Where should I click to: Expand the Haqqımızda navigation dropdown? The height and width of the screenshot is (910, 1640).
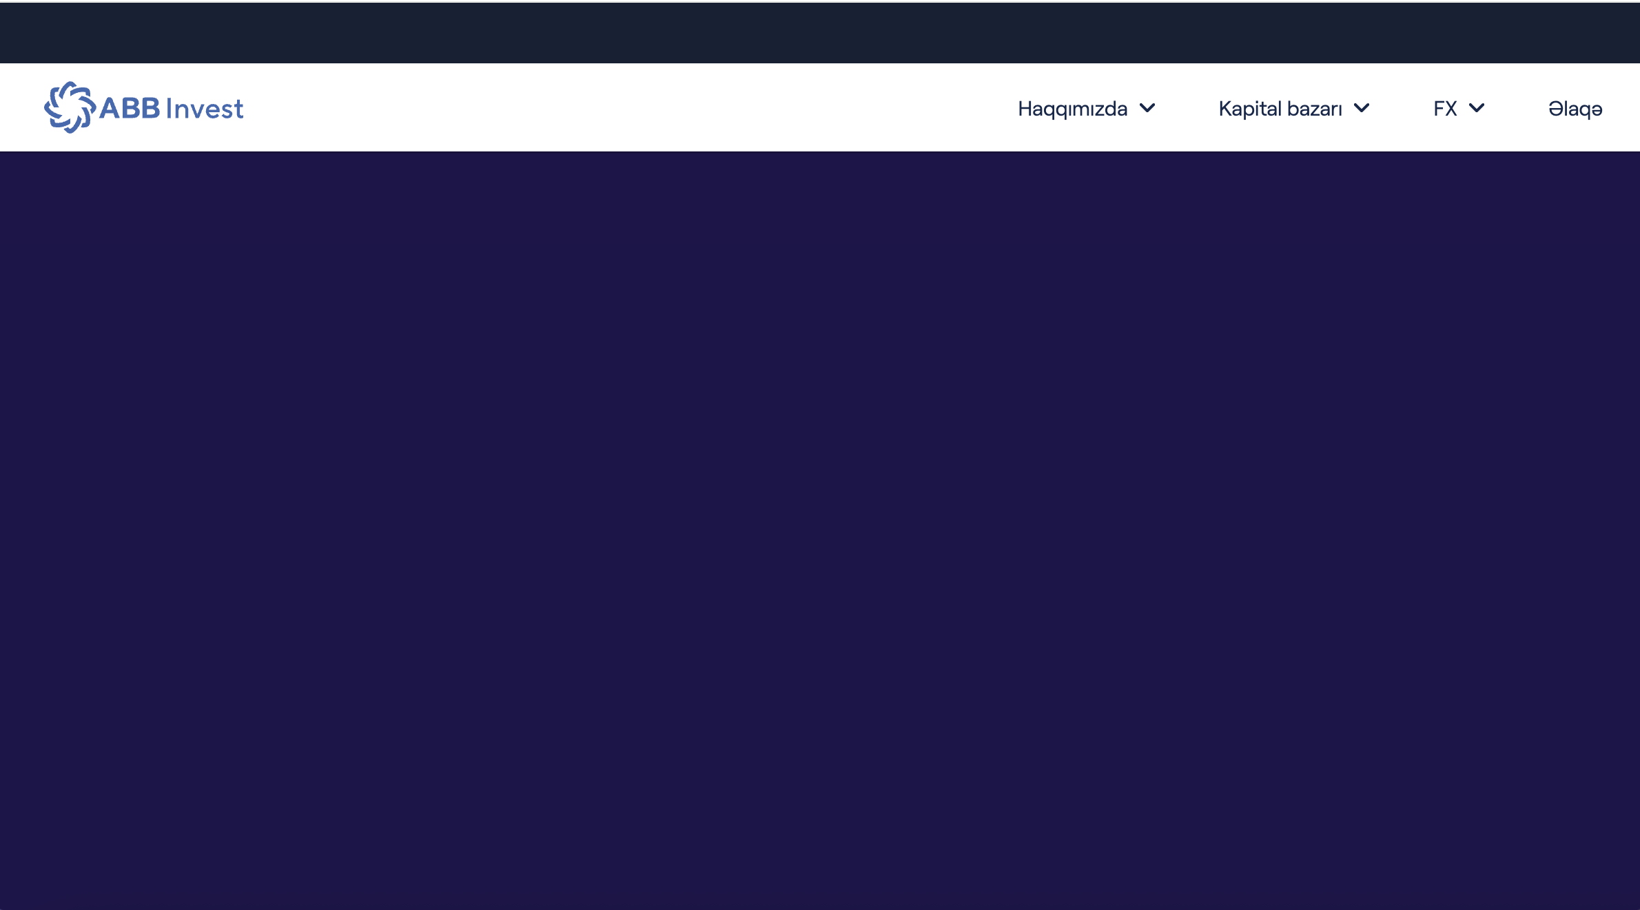click(1072, 108)
